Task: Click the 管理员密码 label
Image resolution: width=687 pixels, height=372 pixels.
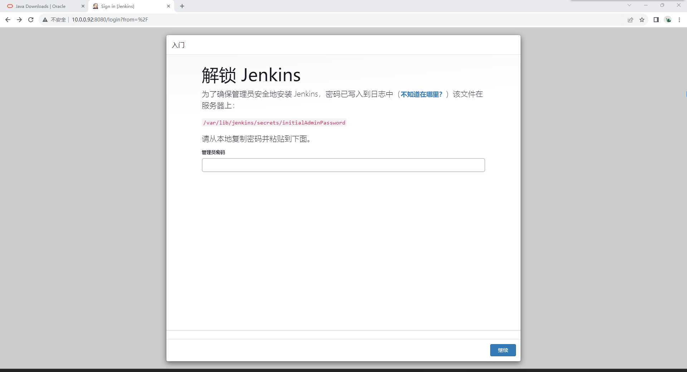Action: (213, 152)
